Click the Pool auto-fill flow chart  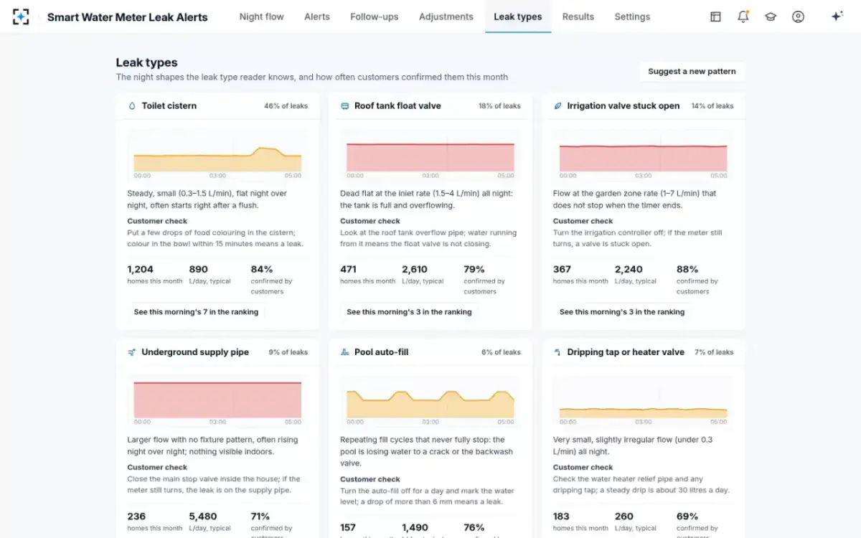pyautogui.click(x=430, y=401)
